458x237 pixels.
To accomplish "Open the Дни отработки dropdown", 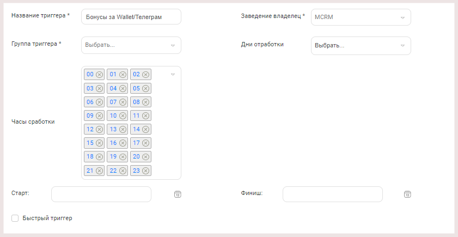I will [361, 46].
